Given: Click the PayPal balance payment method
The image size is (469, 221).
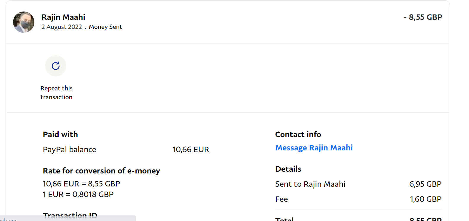Looking at the screenshot, I should 70,149.
